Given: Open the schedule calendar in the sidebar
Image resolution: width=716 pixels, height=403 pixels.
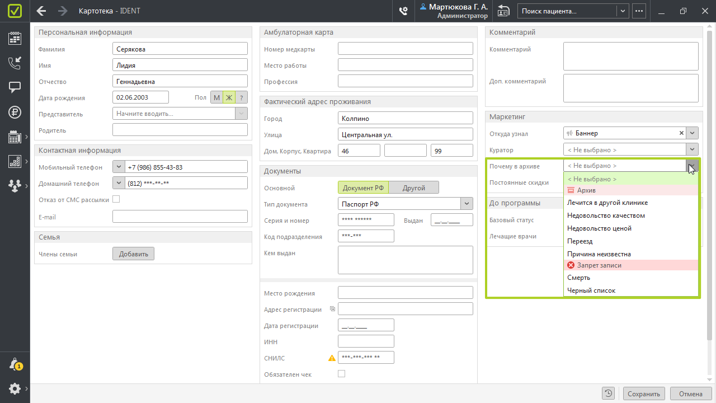Looking at the screenshot, I should click(15, 38).
